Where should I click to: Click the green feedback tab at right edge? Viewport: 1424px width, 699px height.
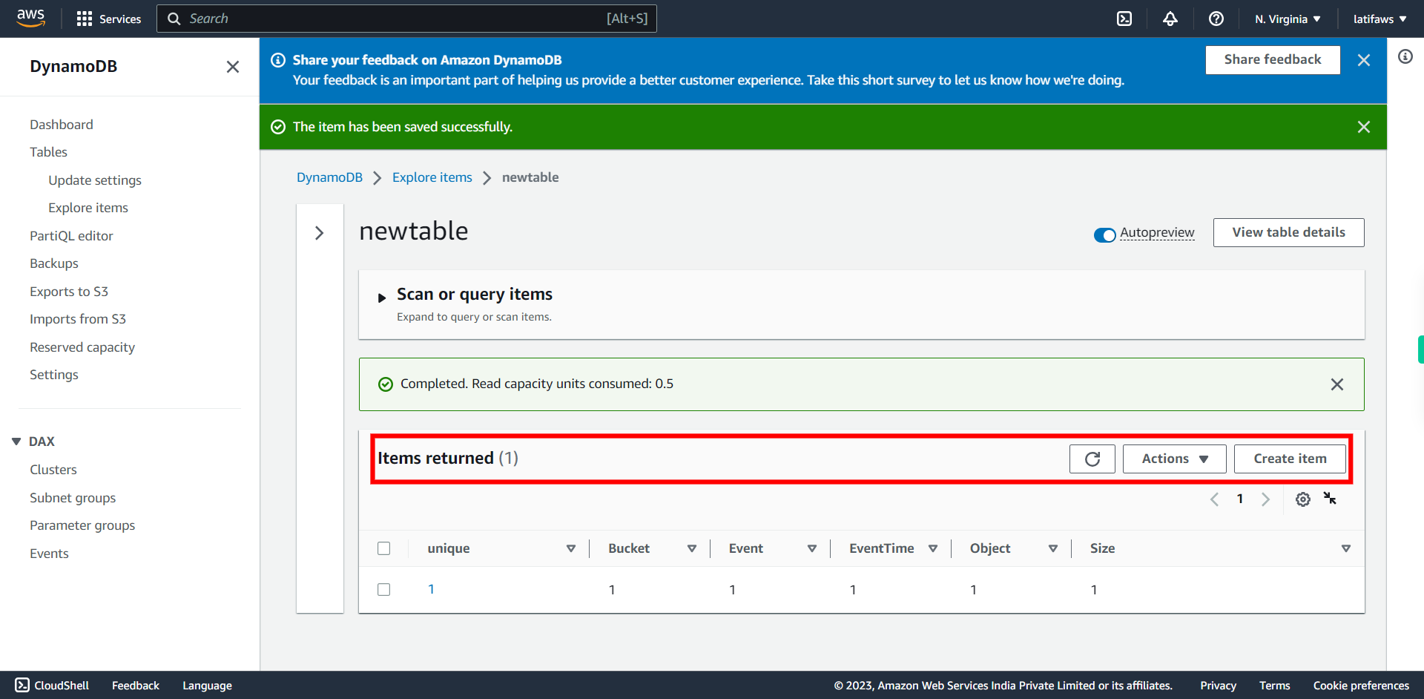point(1420,349)
